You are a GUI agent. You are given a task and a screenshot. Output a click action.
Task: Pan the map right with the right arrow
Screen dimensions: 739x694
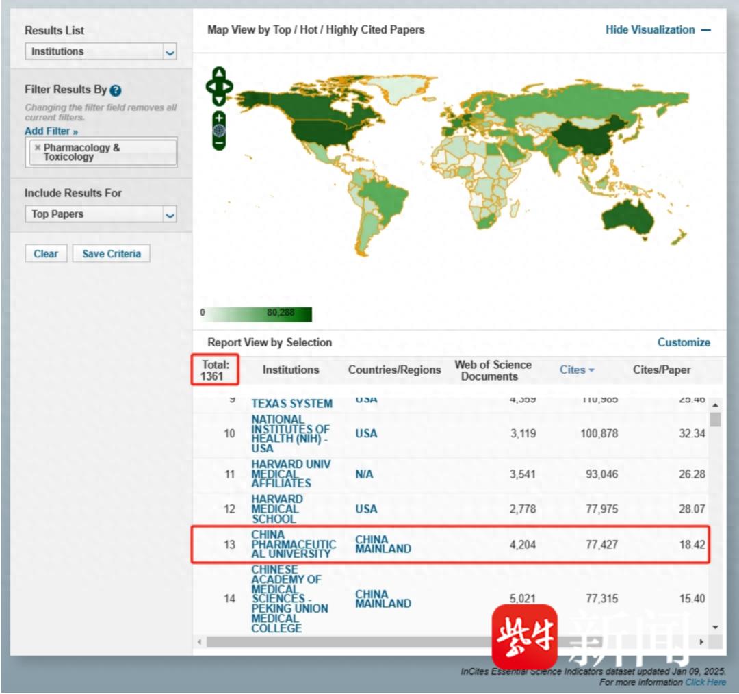[228, 87]
